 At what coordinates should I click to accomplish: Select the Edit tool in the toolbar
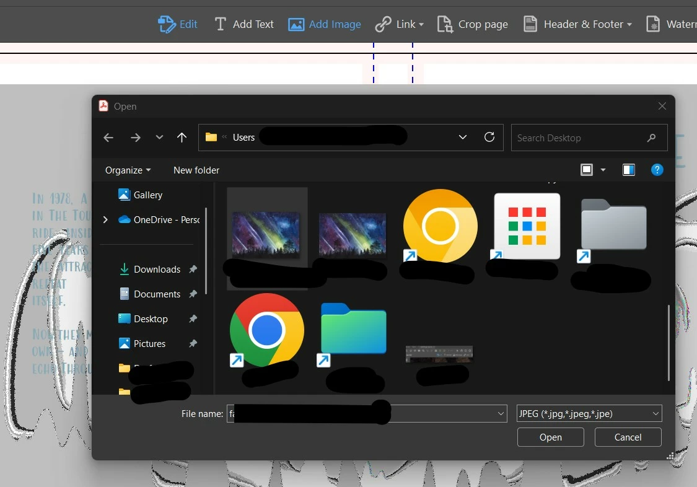tap(177, 24)
